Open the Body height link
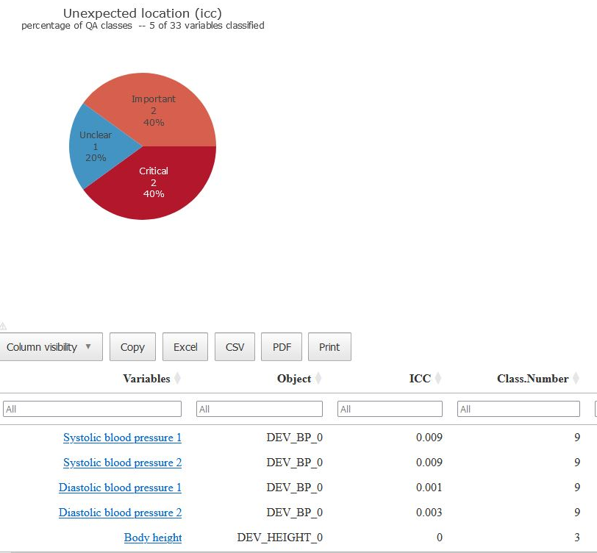 [x=153, y=538]
